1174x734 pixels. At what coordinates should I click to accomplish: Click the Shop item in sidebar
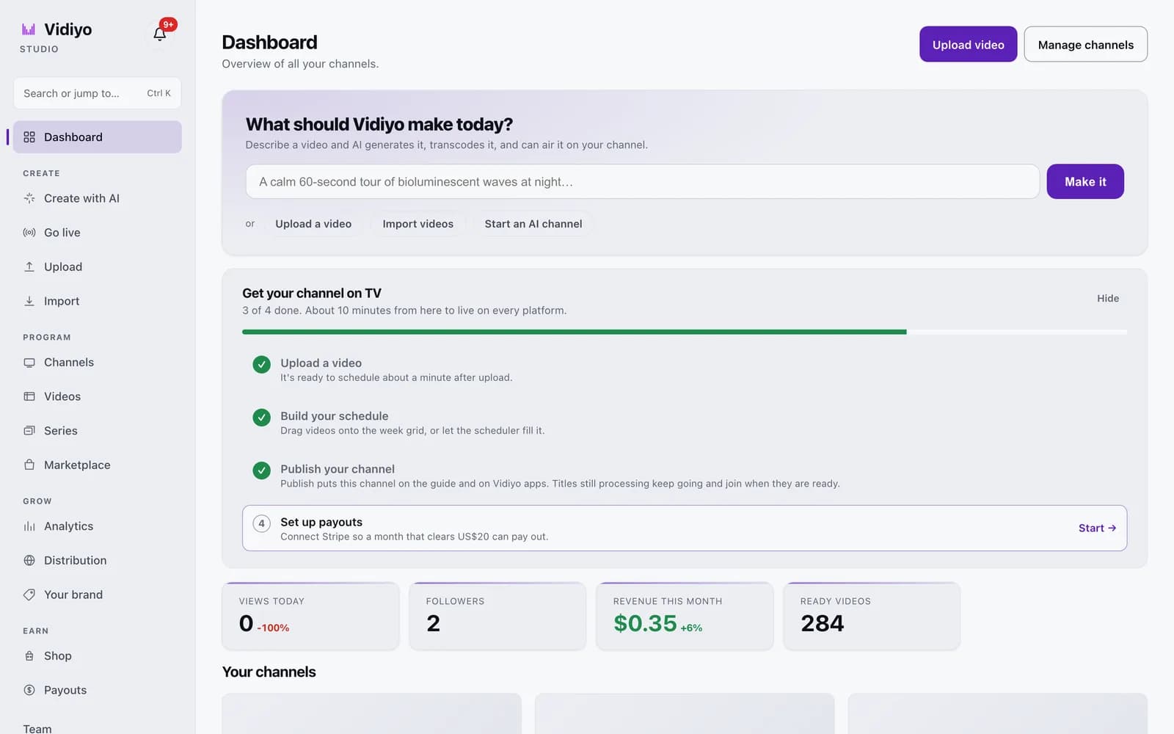click(x=98, y=656)
